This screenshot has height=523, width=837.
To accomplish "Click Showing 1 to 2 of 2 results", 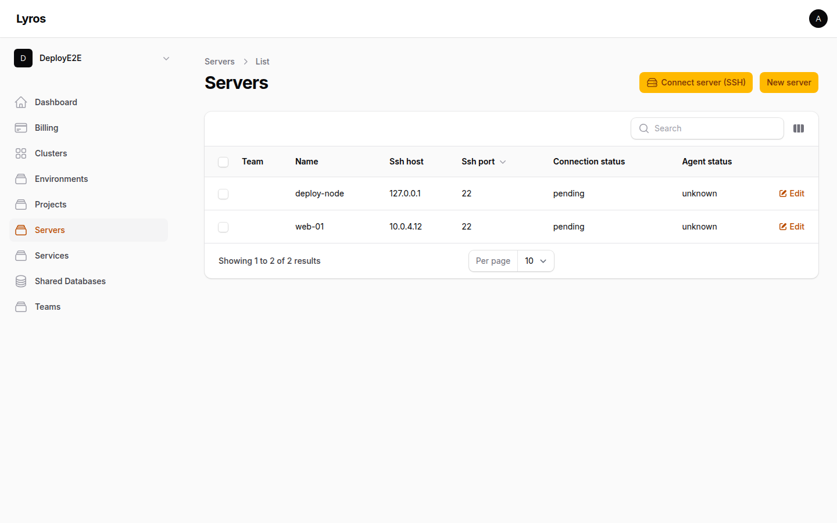I will pyautogui.click(x=270, y=261).
